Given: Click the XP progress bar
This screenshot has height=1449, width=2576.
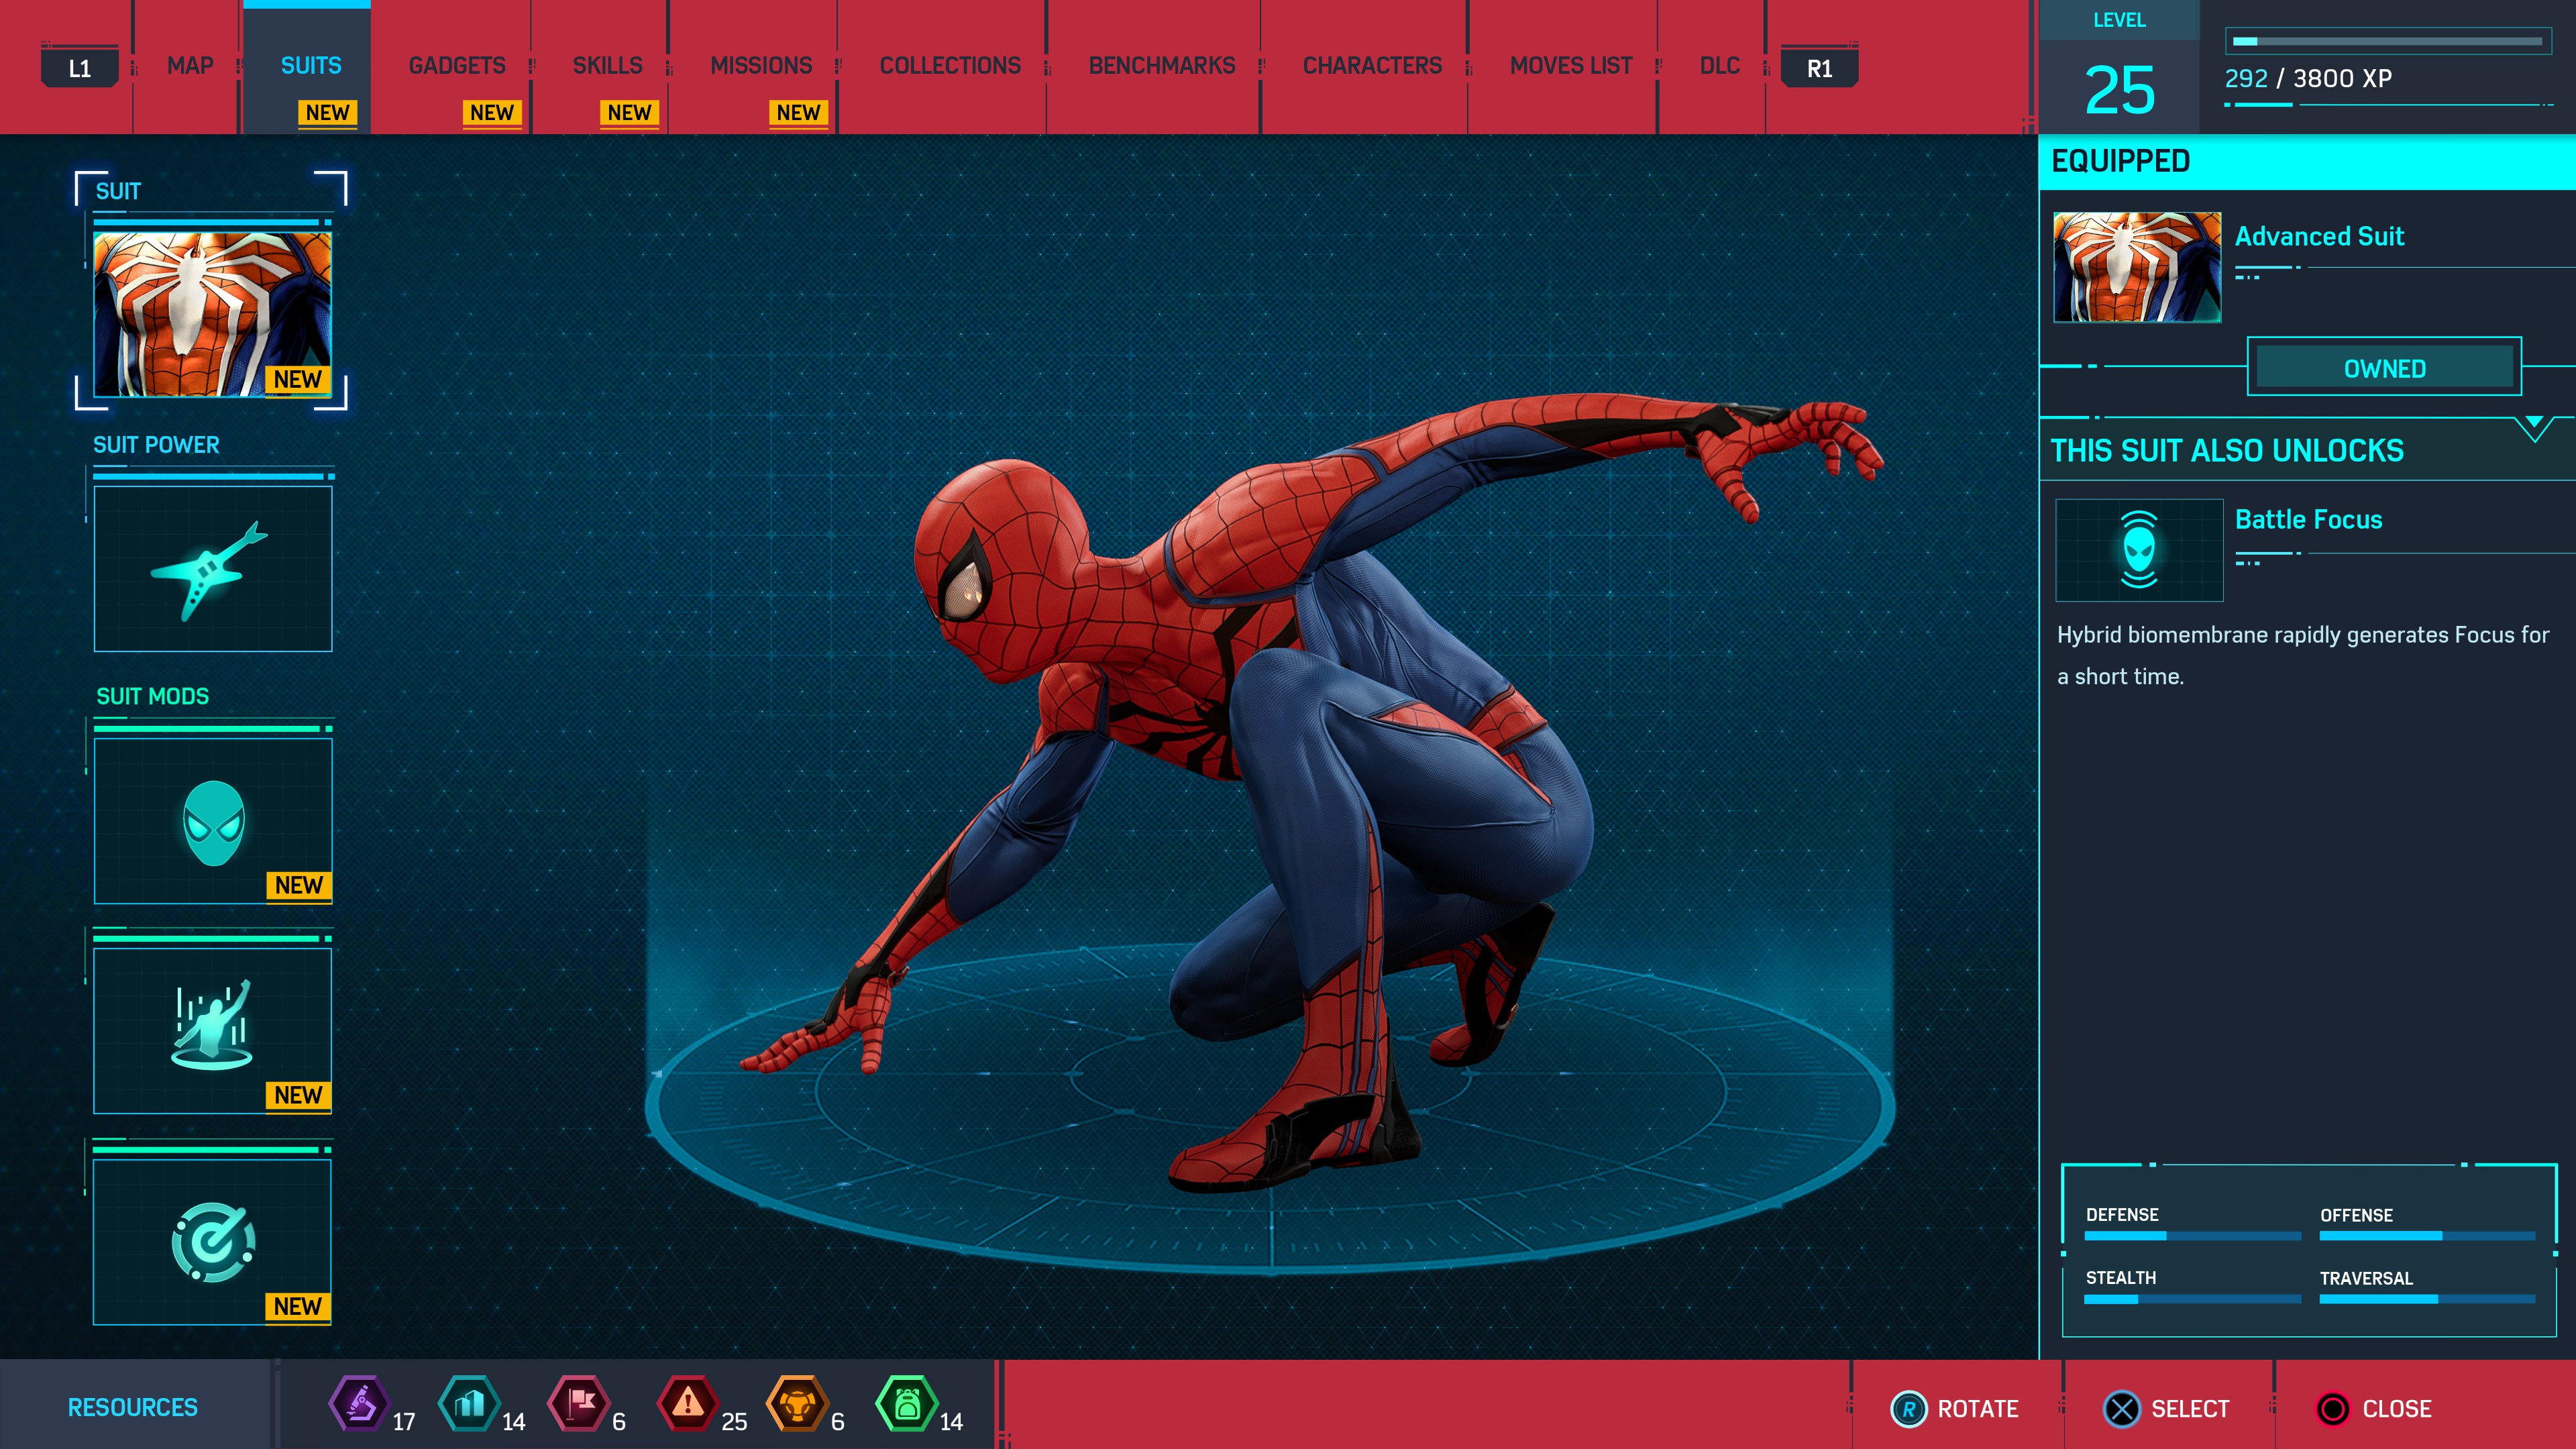Looking at the screenshot, I should coord(2386,42).
